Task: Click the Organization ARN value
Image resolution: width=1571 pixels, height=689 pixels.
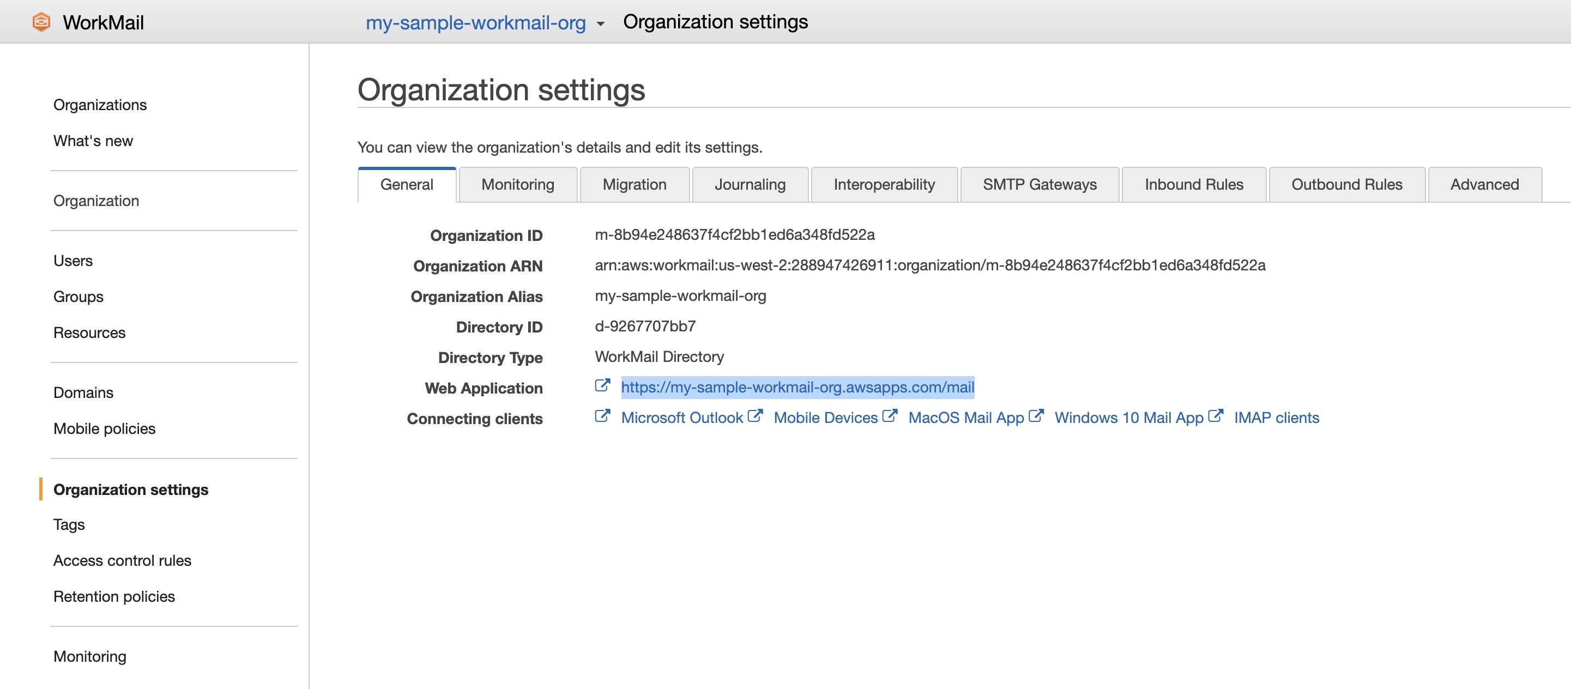Action: pyautogui.click(x=930, y=265)
